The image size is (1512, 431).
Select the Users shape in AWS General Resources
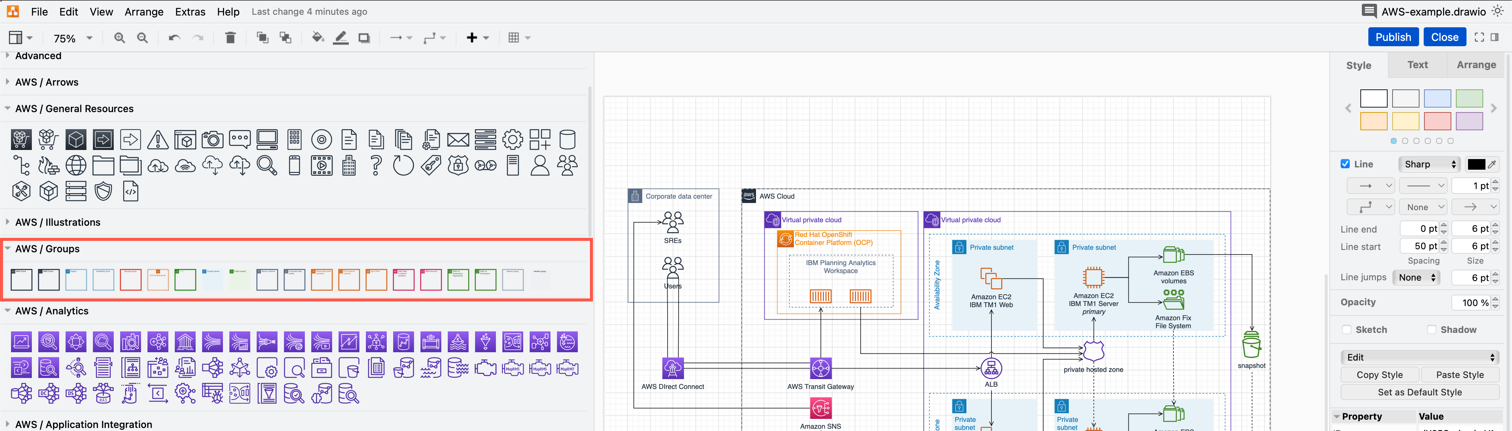(567, 165)
